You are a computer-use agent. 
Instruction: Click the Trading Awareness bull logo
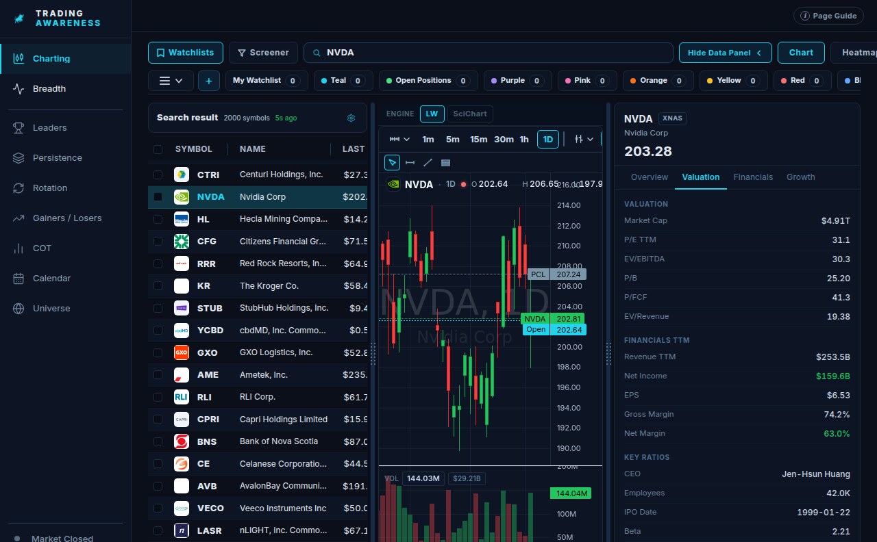[20, 18]
